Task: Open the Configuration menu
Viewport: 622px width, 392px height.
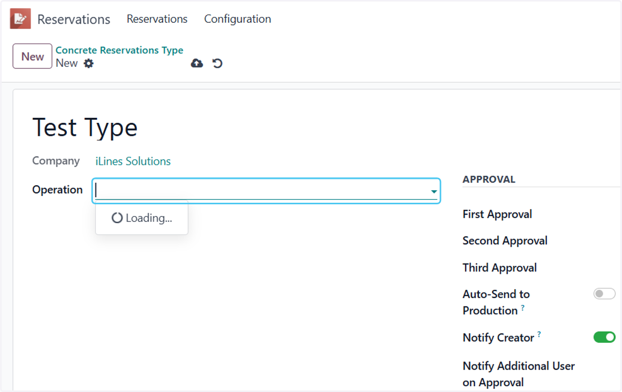Action: tap(237, 19)
